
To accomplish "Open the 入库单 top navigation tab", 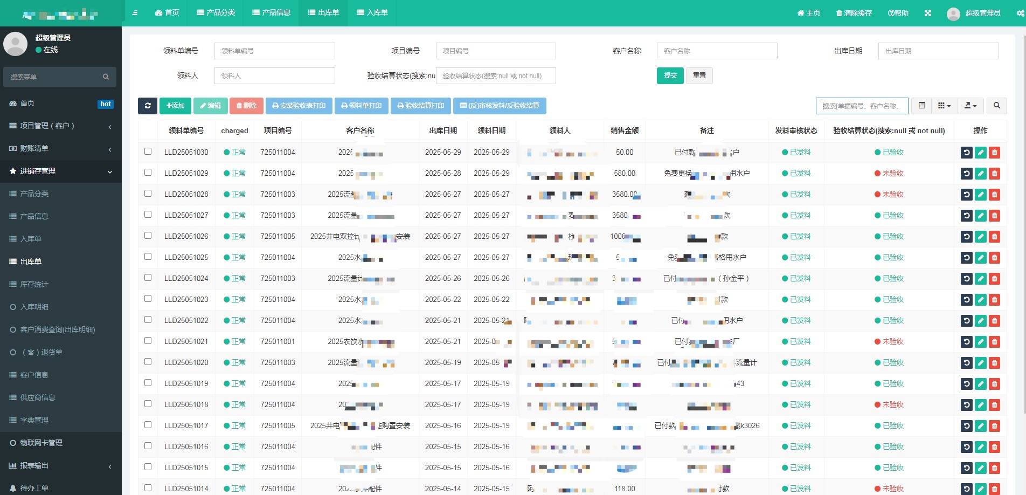I will point(372,13).
